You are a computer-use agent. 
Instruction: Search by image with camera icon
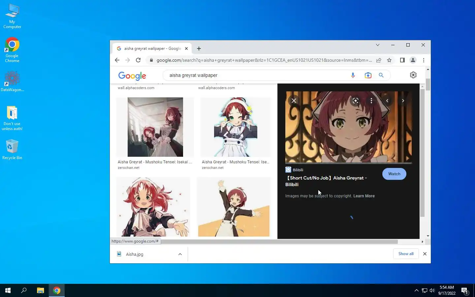point(368,75)
